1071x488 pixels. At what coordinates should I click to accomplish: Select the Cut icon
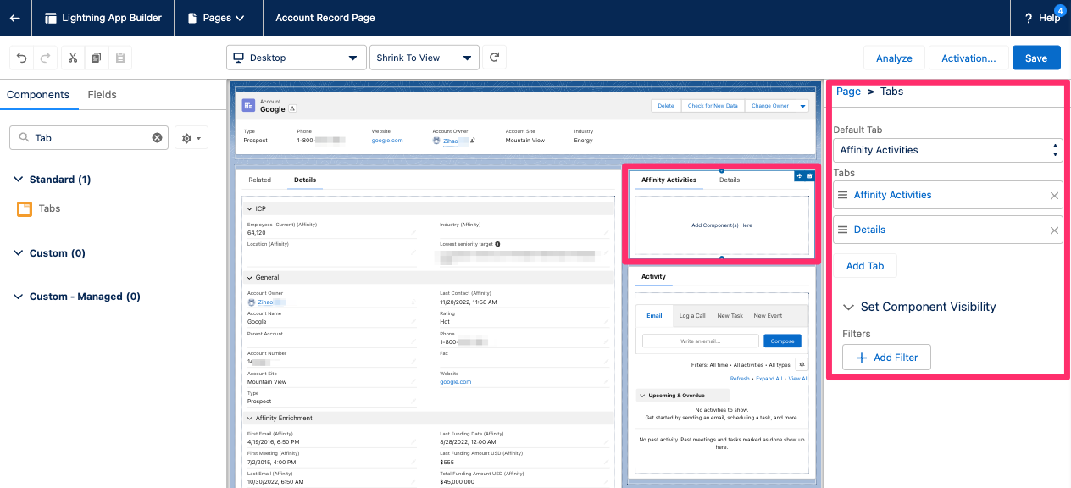(74, 58)
